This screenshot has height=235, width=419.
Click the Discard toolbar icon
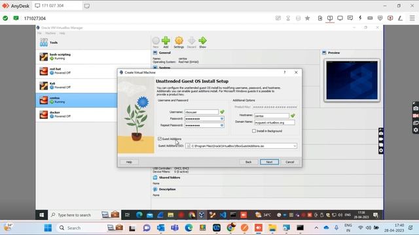tap(191, 42)
